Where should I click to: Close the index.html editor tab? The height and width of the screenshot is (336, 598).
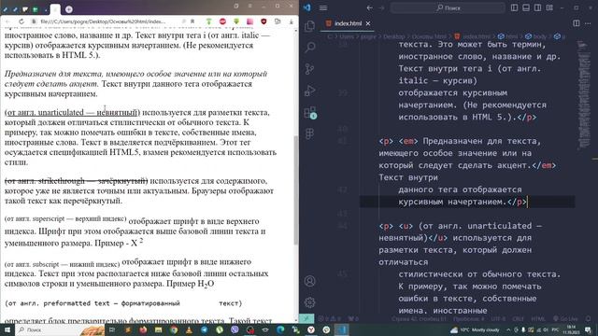[368, 23]
